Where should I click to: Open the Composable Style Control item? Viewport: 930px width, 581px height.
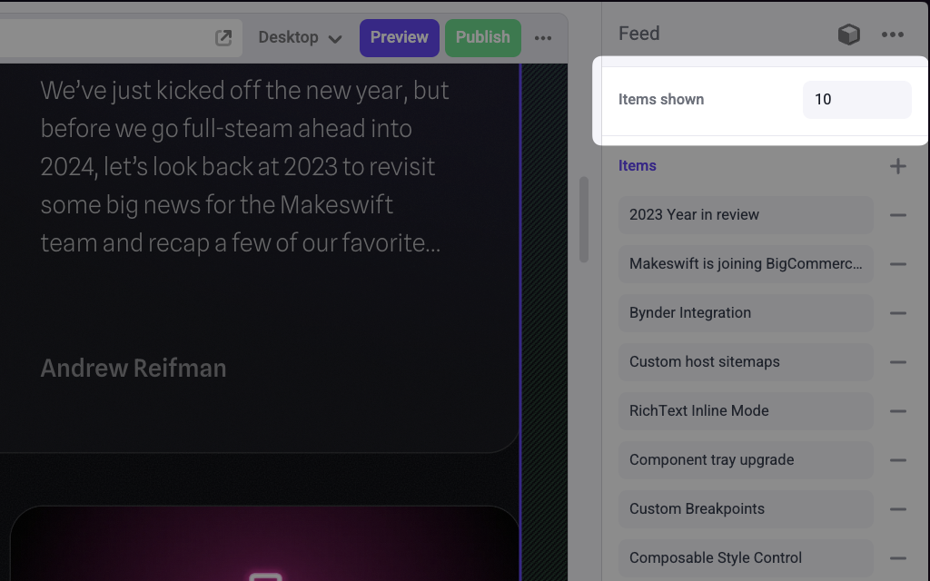(746, 558)
